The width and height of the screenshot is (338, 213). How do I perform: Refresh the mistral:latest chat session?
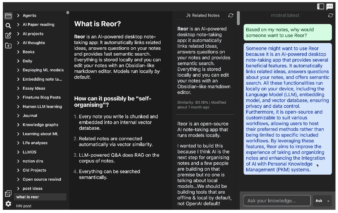(x=330, y=15)
